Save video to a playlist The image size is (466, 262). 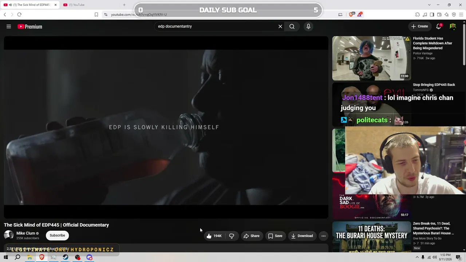click(275, 236)
